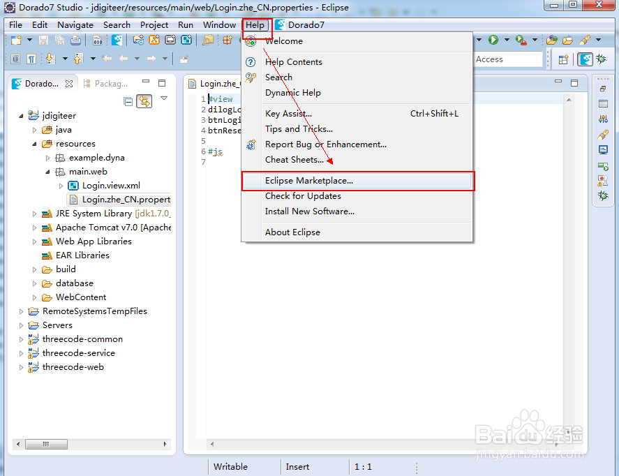Collapse the resources folder
Viewport: 619px width, 476px height.
pos(34,144)
